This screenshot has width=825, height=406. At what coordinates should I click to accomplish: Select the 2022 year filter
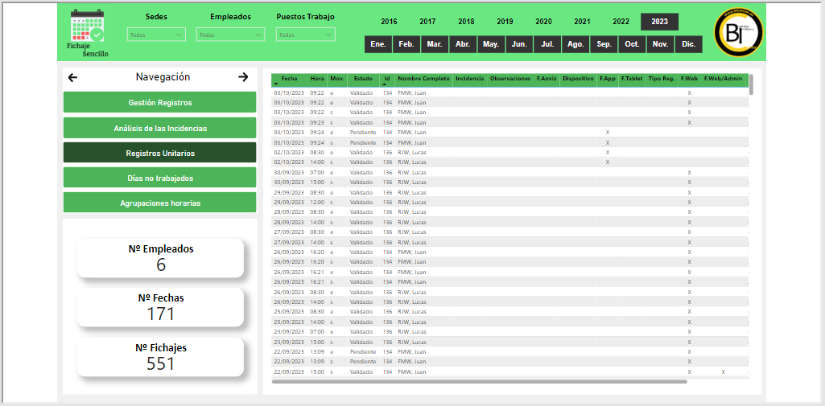(621, 22)
